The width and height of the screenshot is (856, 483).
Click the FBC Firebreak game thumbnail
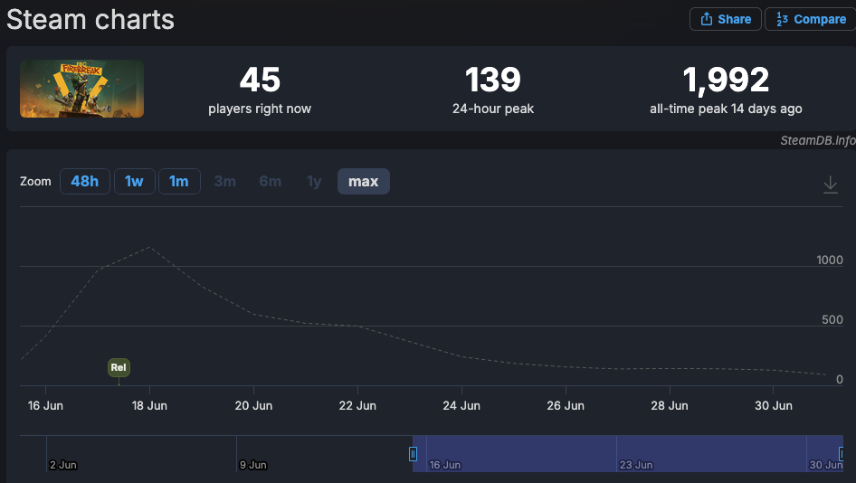(x=81, y=89)
